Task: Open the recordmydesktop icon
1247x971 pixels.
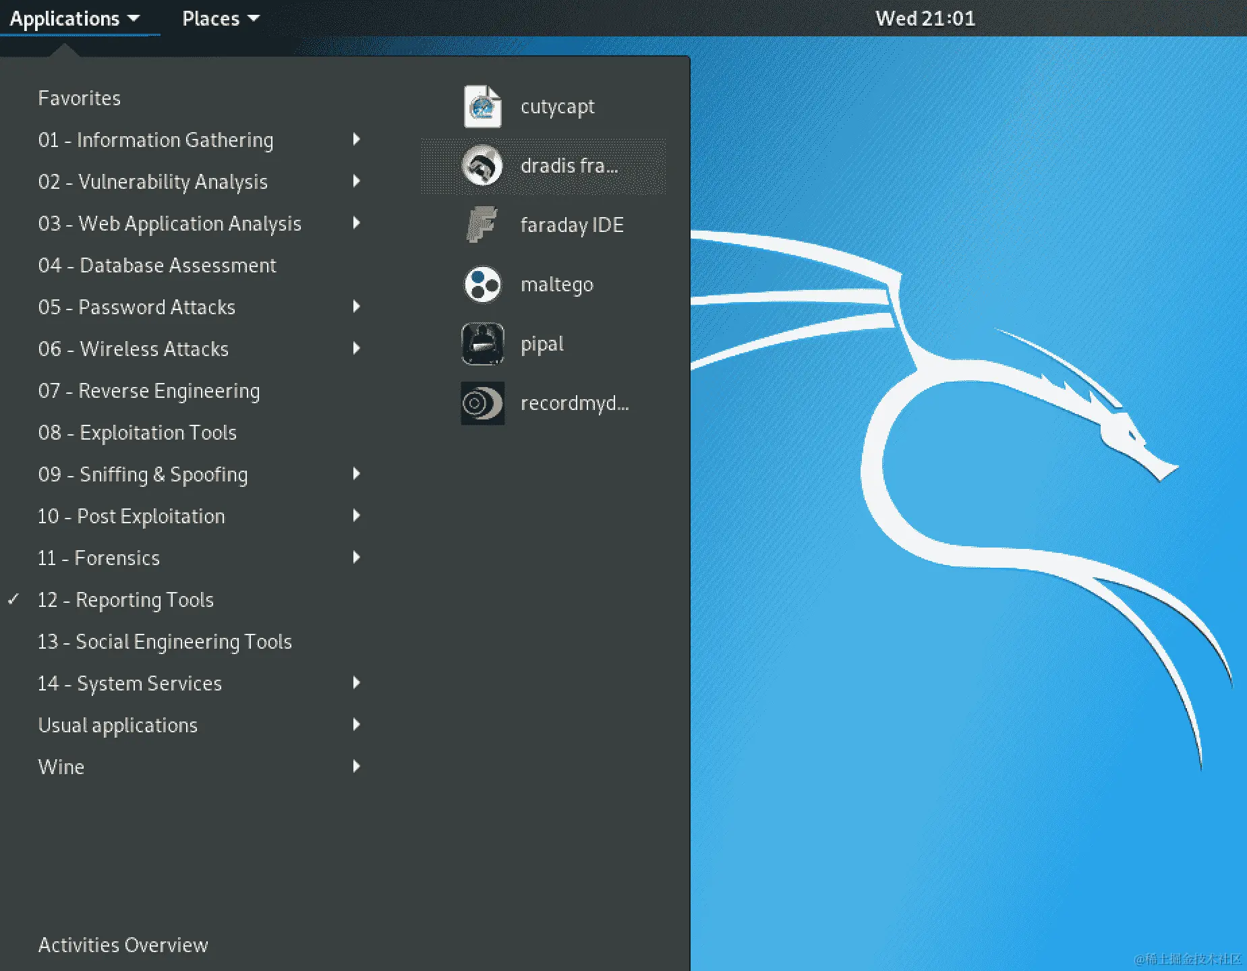Action: (x=482, y=403)
